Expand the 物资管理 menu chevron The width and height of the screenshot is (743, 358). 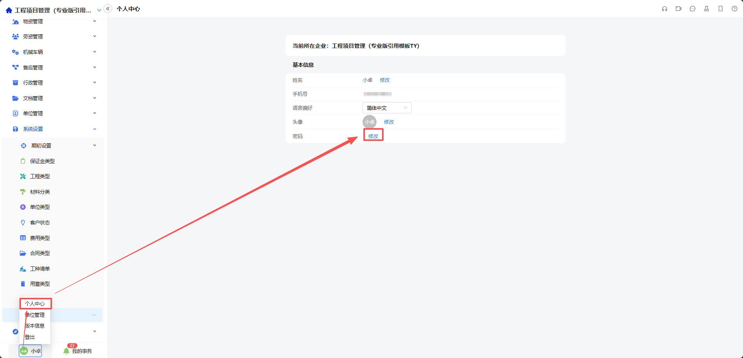click(94, 21)
